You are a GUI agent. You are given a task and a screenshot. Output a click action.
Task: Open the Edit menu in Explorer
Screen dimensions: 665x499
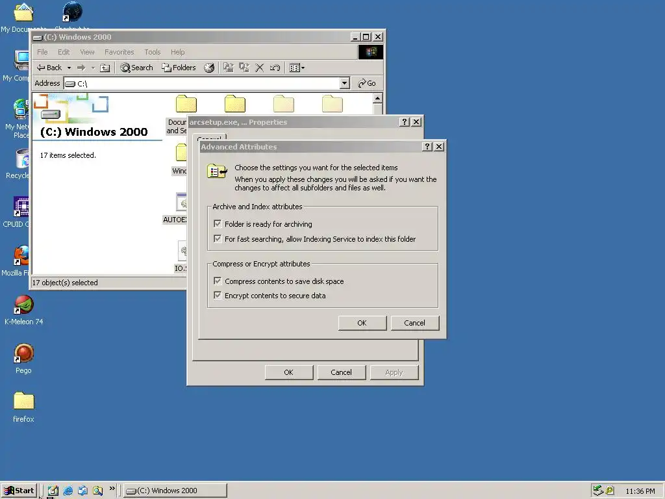(64, 52)
